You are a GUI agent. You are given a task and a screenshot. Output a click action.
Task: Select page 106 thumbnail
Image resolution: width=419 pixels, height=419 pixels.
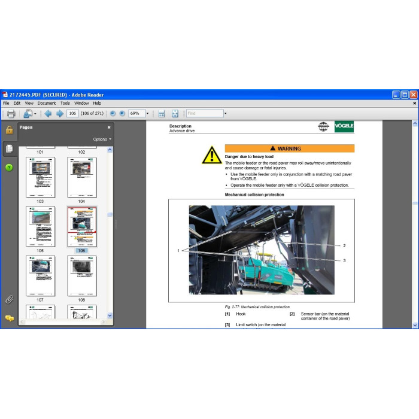[x=82, y=226]
